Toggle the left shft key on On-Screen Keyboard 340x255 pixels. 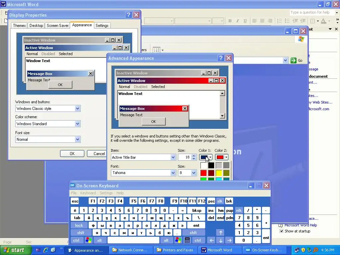tap(80, 233)
